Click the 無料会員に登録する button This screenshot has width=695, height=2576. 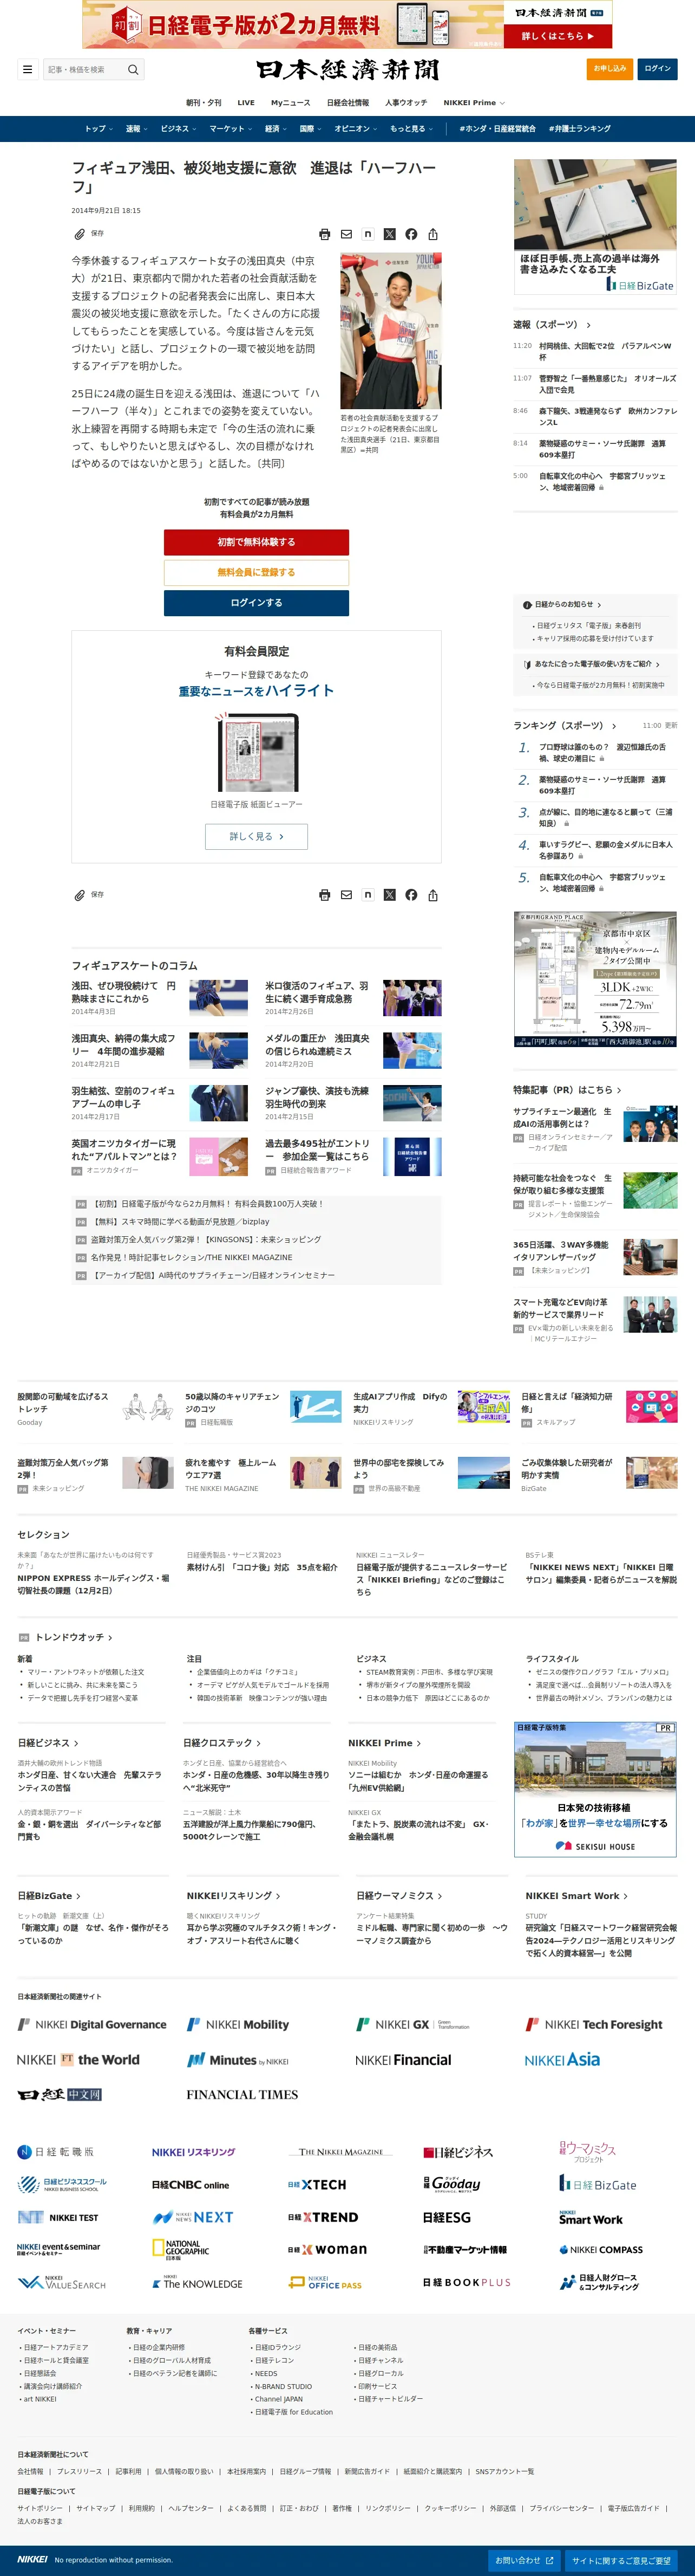pos(257,572)
